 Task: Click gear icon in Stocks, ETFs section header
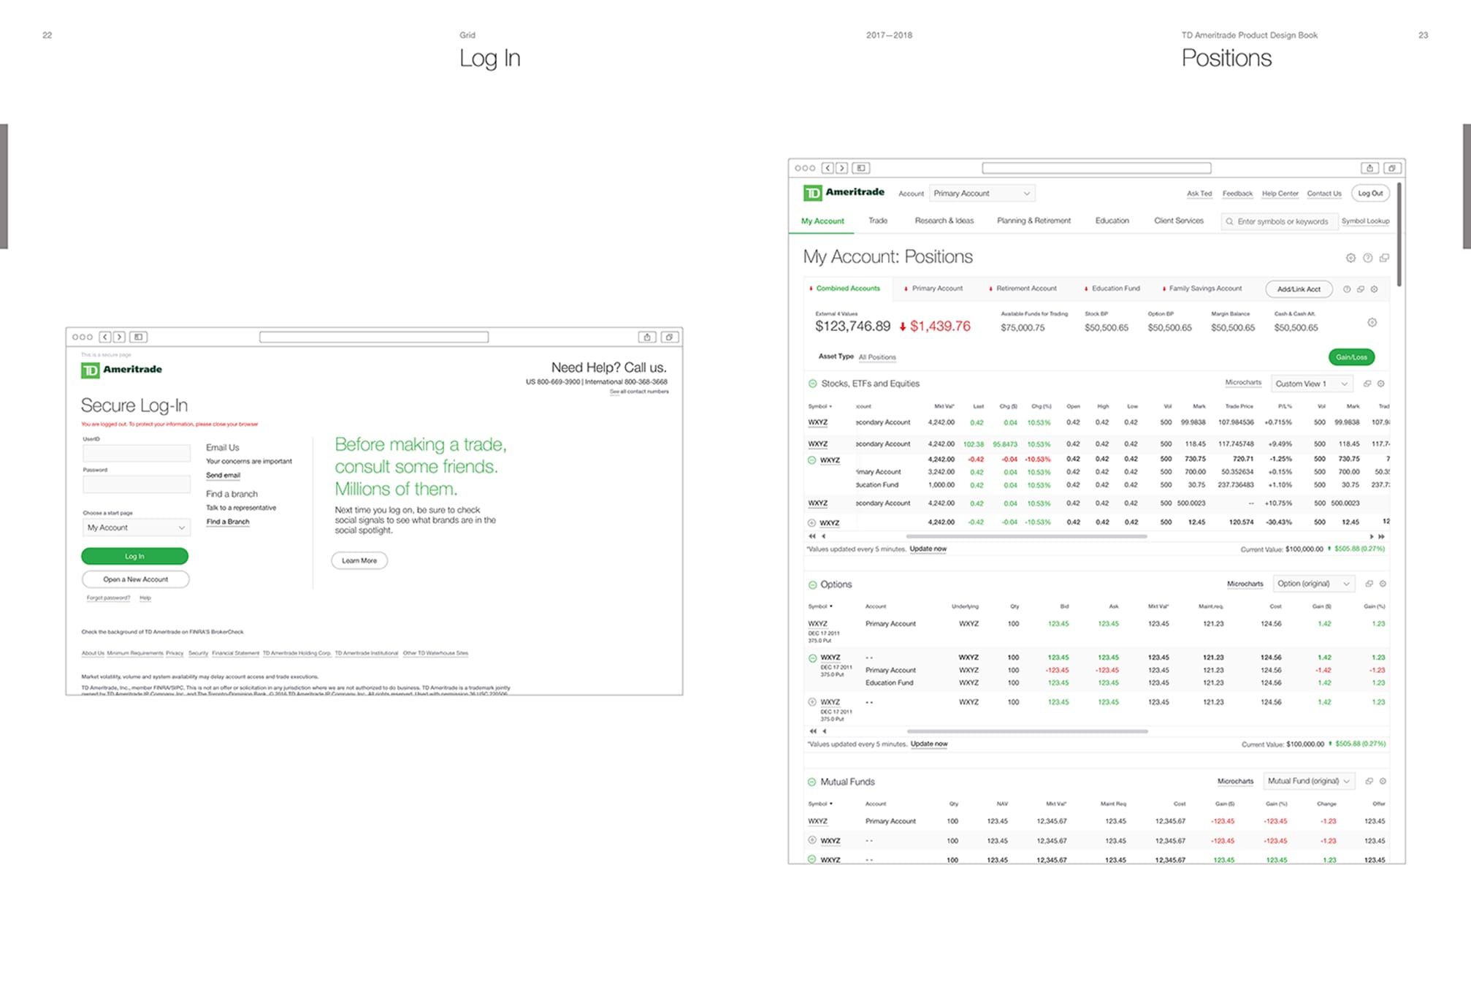coord(1381,384)
